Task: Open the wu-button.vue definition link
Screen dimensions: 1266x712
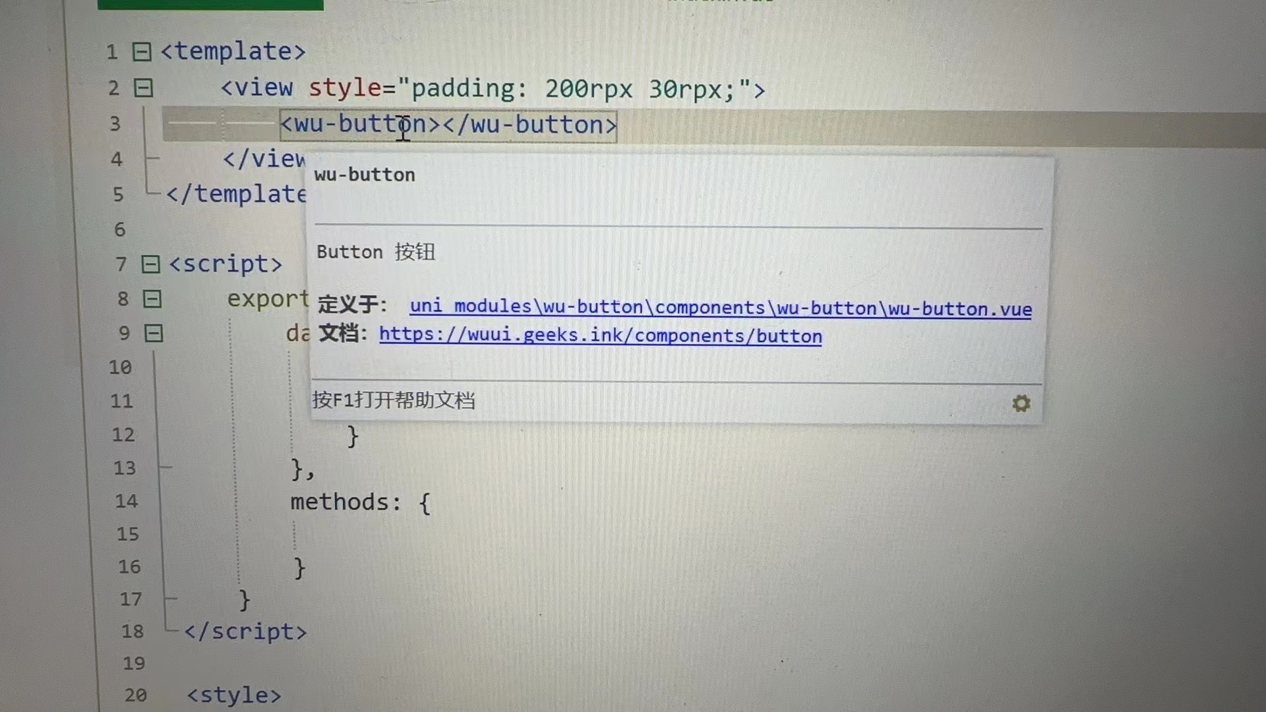Action: pyautogui.click(x=721, y=307)
